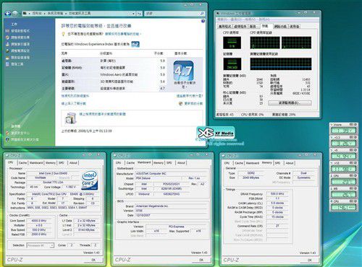Click the +5 voltage monitor gadget display
Screen dimensions: 362x267
point(343,157)
